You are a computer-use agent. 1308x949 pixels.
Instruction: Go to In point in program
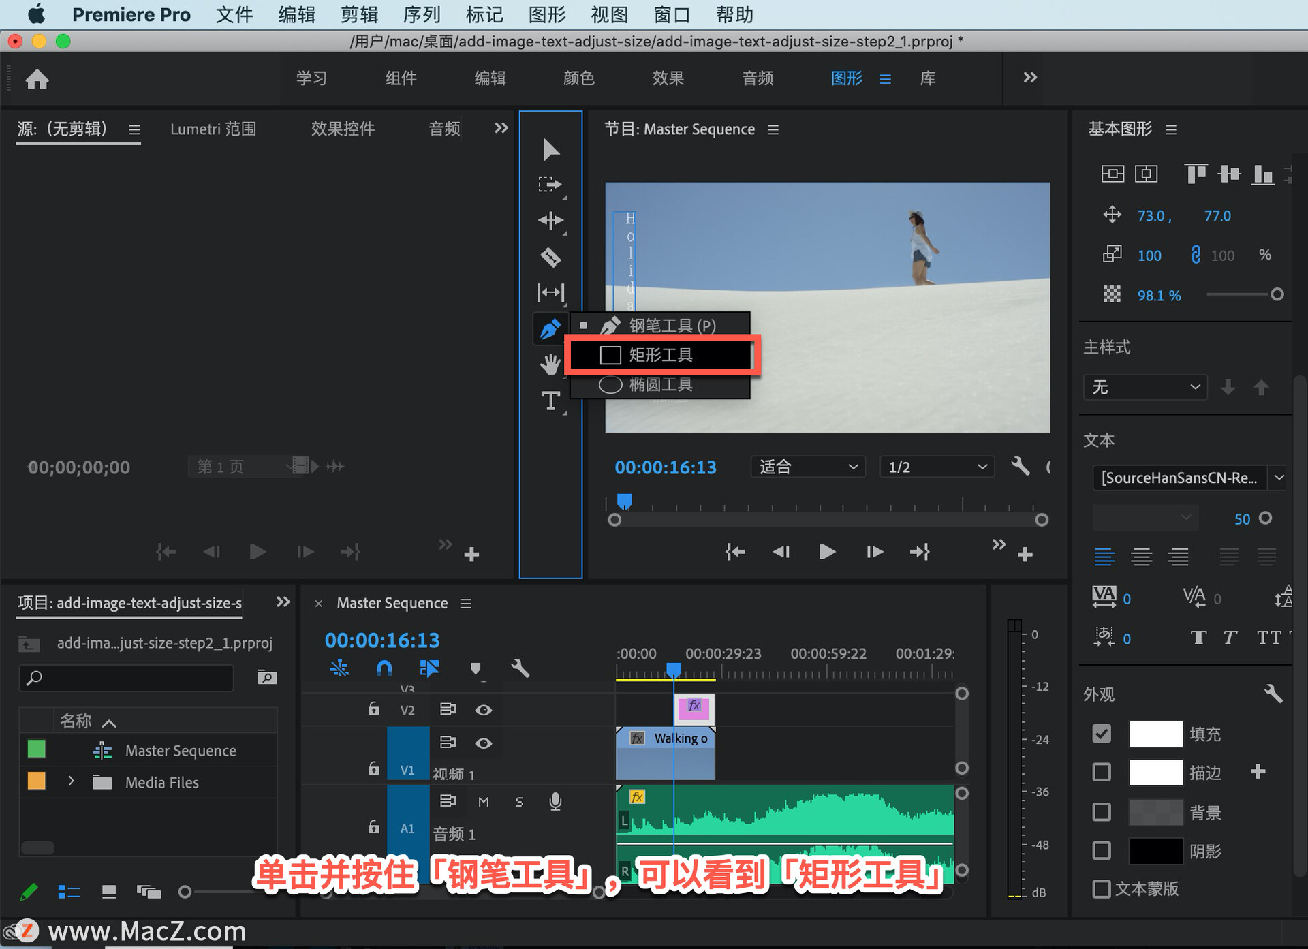[x=735, y=551]
